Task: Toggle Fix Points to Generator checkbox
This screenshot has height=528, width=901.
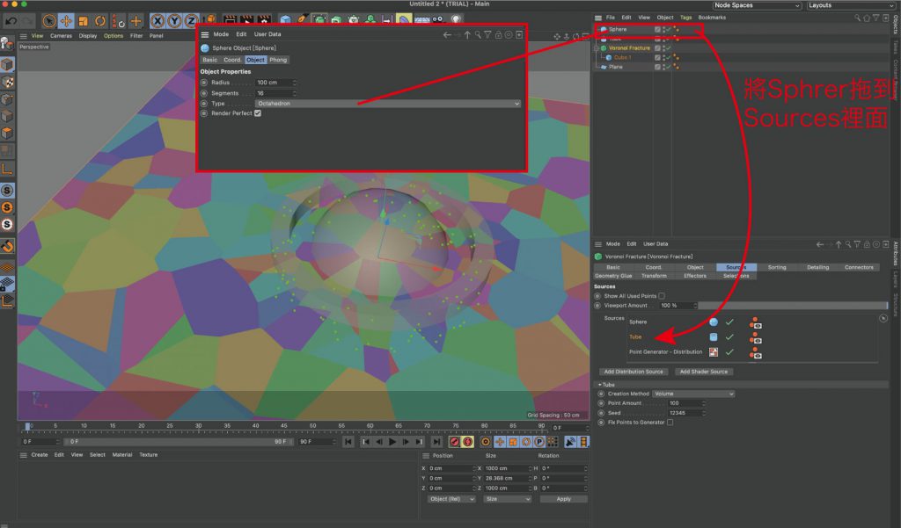Action: point(670,423)
